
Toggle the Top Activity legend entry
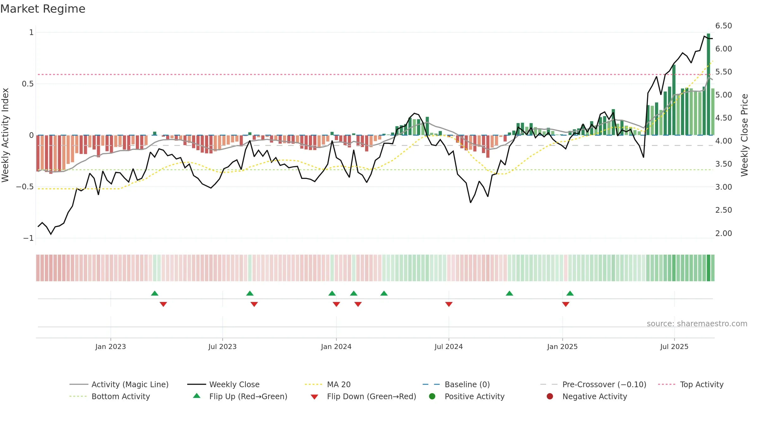pos(691,384)
